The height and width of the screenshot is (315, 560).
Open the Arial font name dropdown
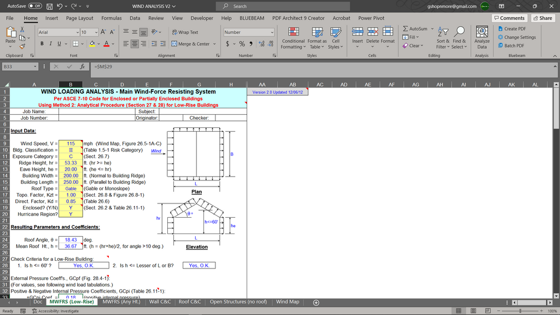pos(77,32)
